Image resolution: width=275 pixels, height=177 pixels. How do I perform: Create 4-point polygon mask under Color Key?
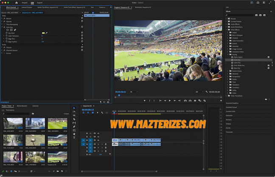[x=11, y=30]
